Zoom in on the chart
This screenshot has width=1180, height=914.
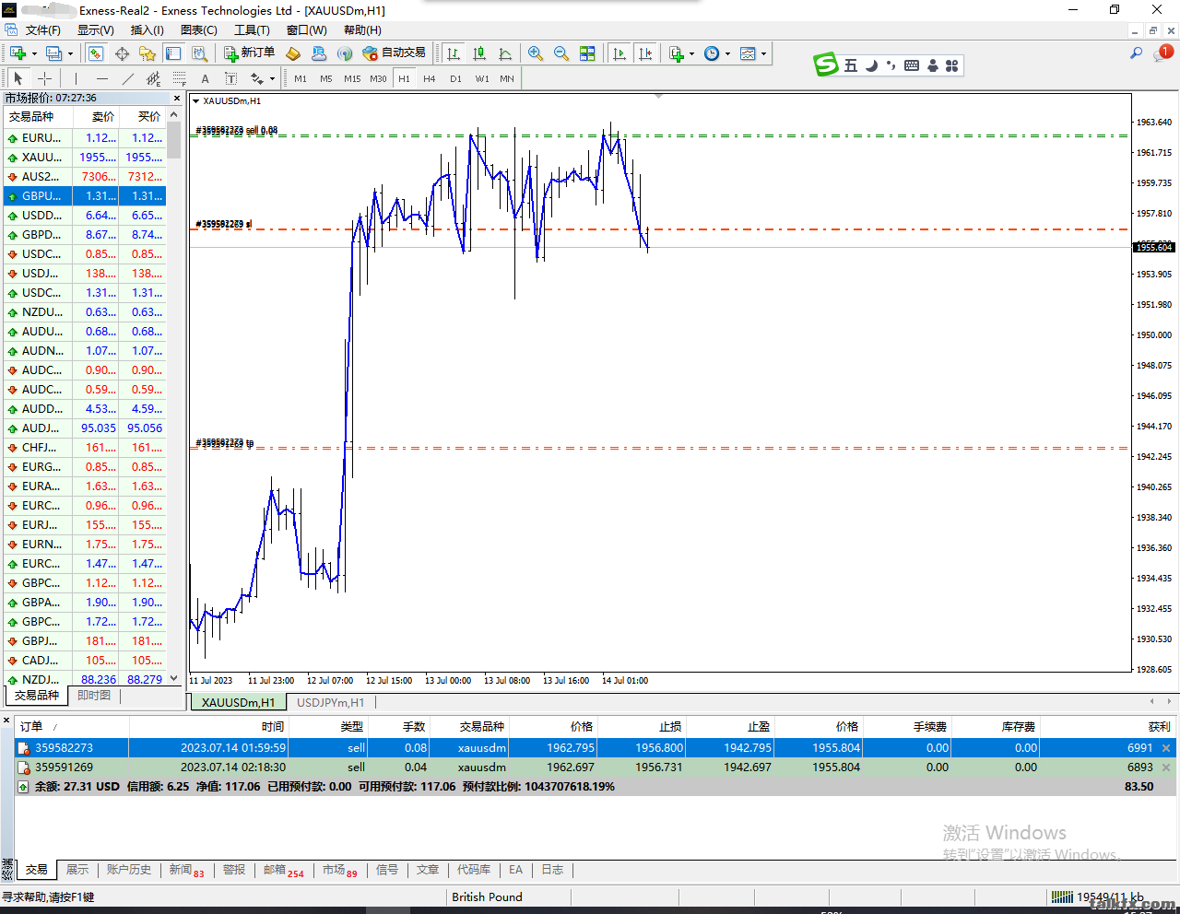pos(536,53)
